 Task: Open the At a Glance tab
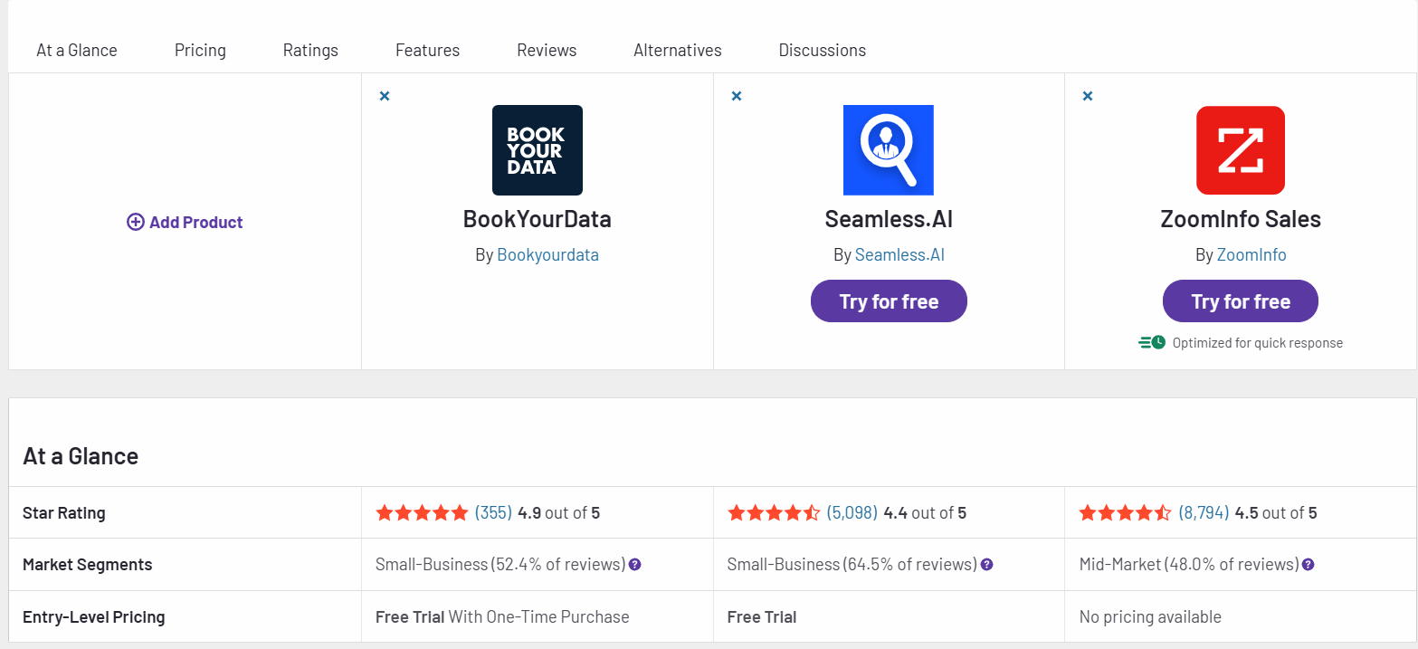coord(77,50)
